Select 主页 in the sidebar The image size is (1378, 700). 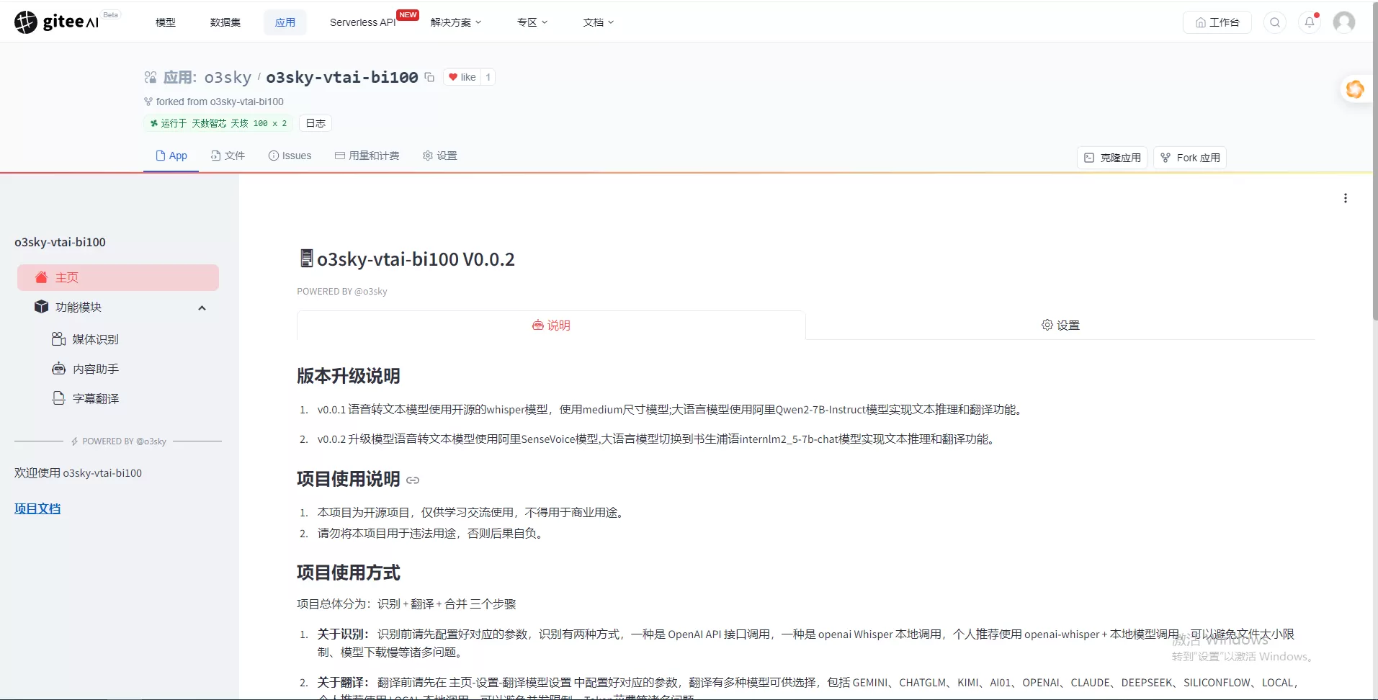[x=118, y=278]
